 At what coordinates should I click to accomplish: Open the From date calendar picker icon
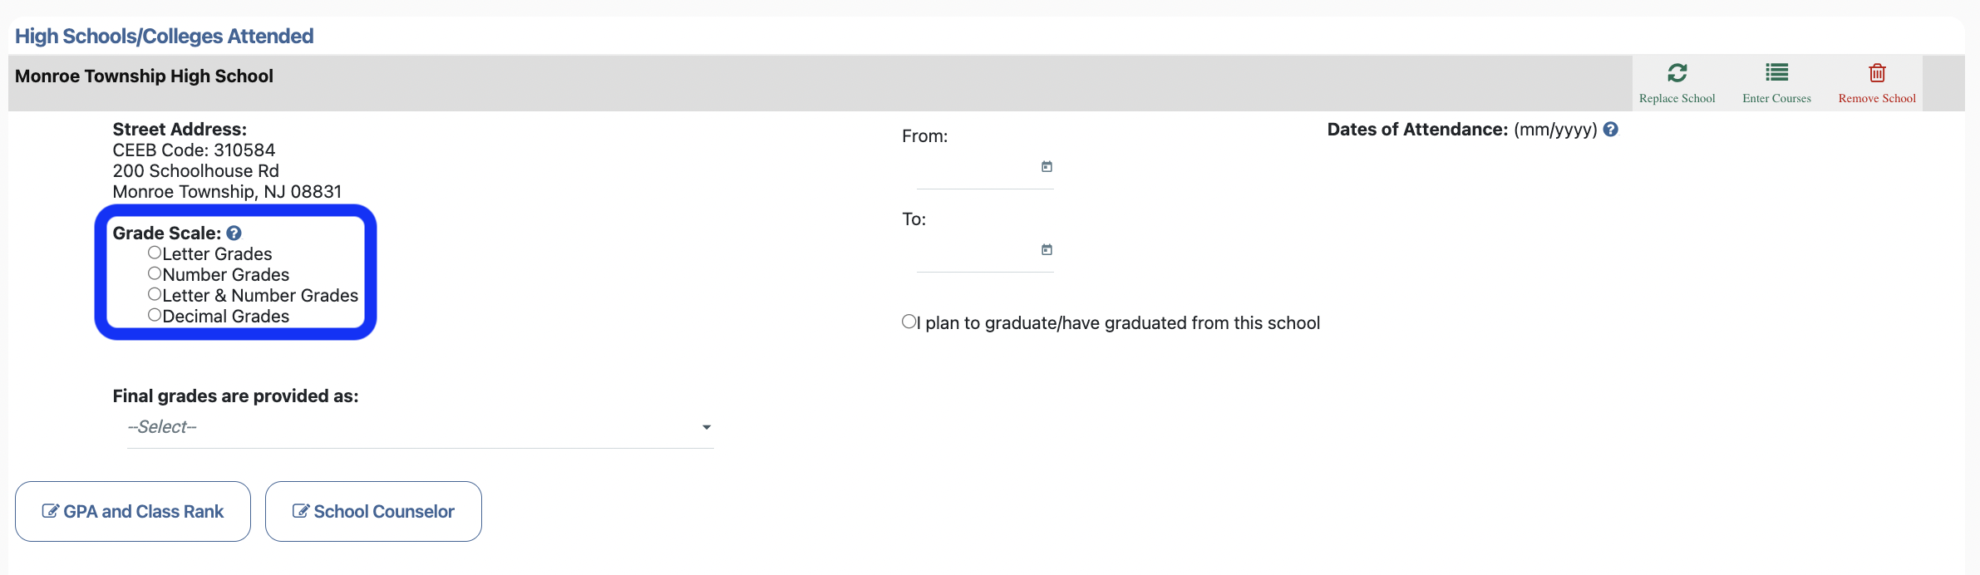pos(1046,166)
